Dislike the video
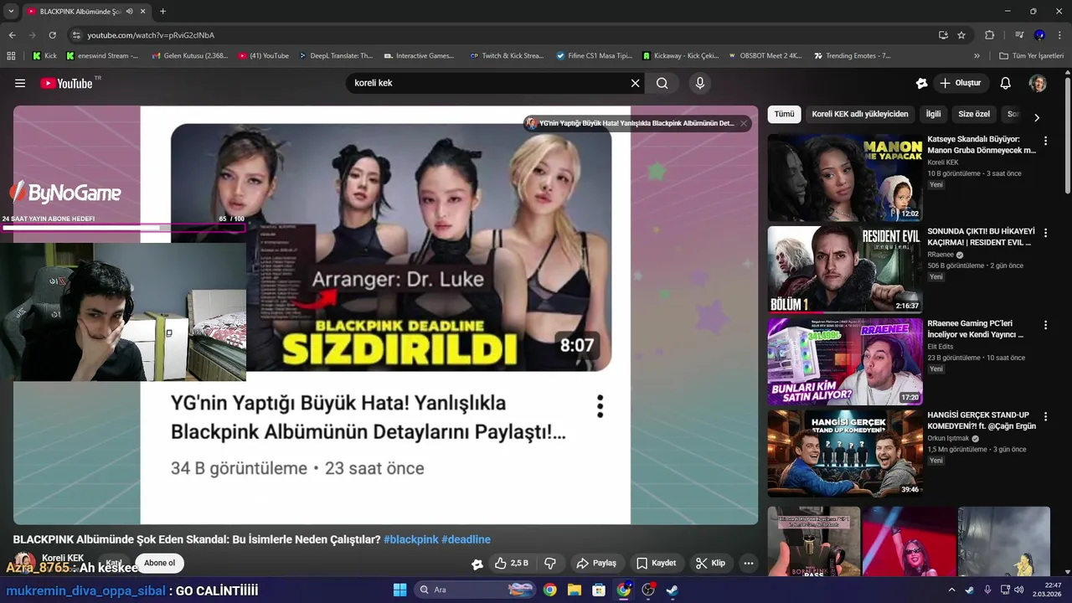This screenshot has width=1072, height=603. coord(550,563)
